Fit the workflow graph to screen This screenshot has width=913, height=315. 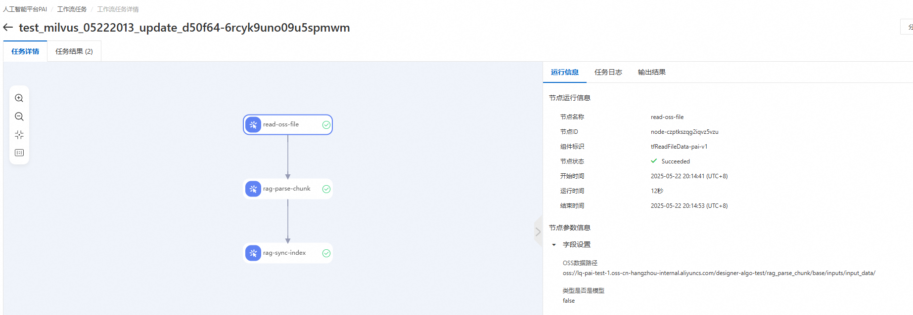(x=19, y=135)
